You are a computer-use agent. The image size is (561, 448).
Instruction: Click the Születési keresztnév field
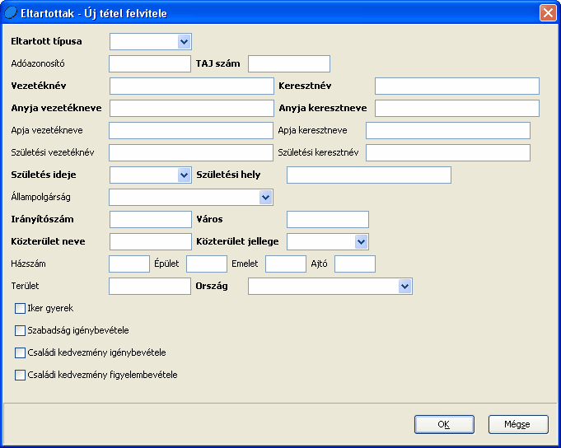click(x=448, y=152)
